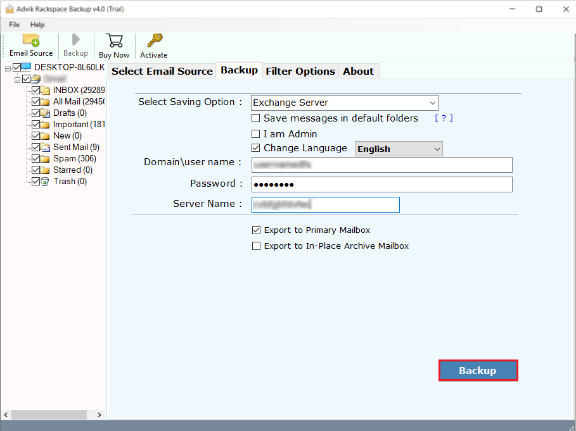Click the DESKTOP-8L60LK computer icon
Viewport: 576px width, 431px height.
coord(27,67)
